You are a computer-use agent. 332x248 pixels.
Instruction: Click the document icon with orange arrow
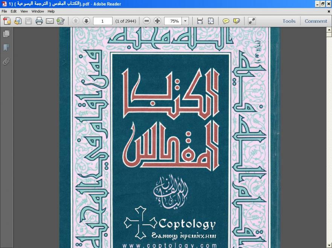[18, 21]
